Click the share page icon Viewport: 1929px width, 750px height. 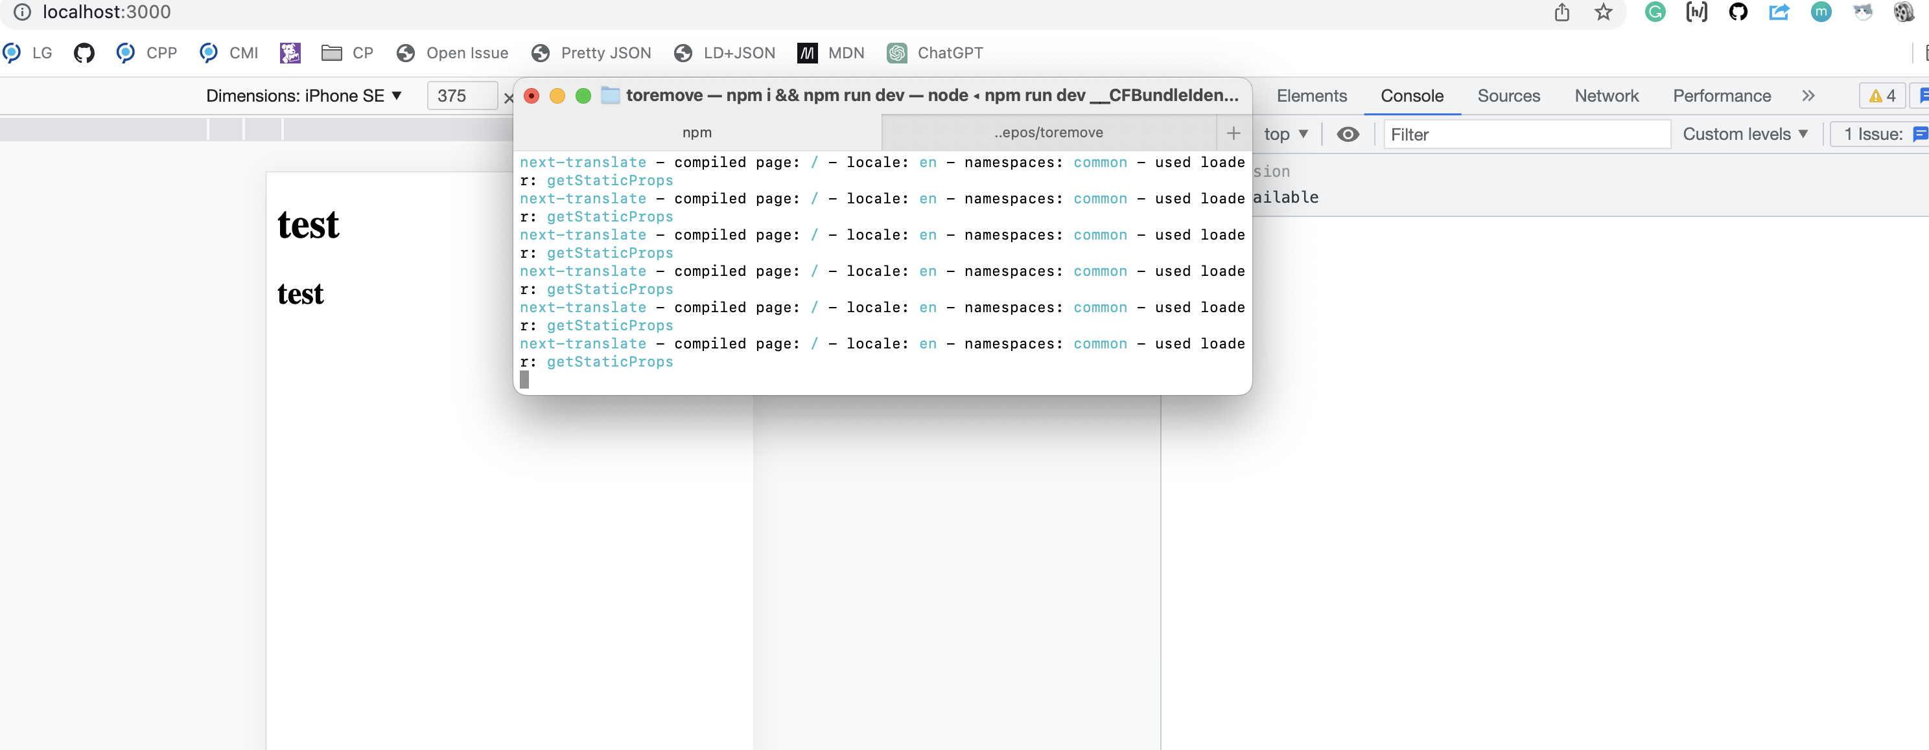click(x=1561, y=12)
